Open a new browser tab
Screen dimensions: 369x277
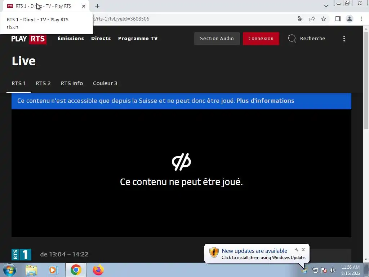tap(97, 6)
